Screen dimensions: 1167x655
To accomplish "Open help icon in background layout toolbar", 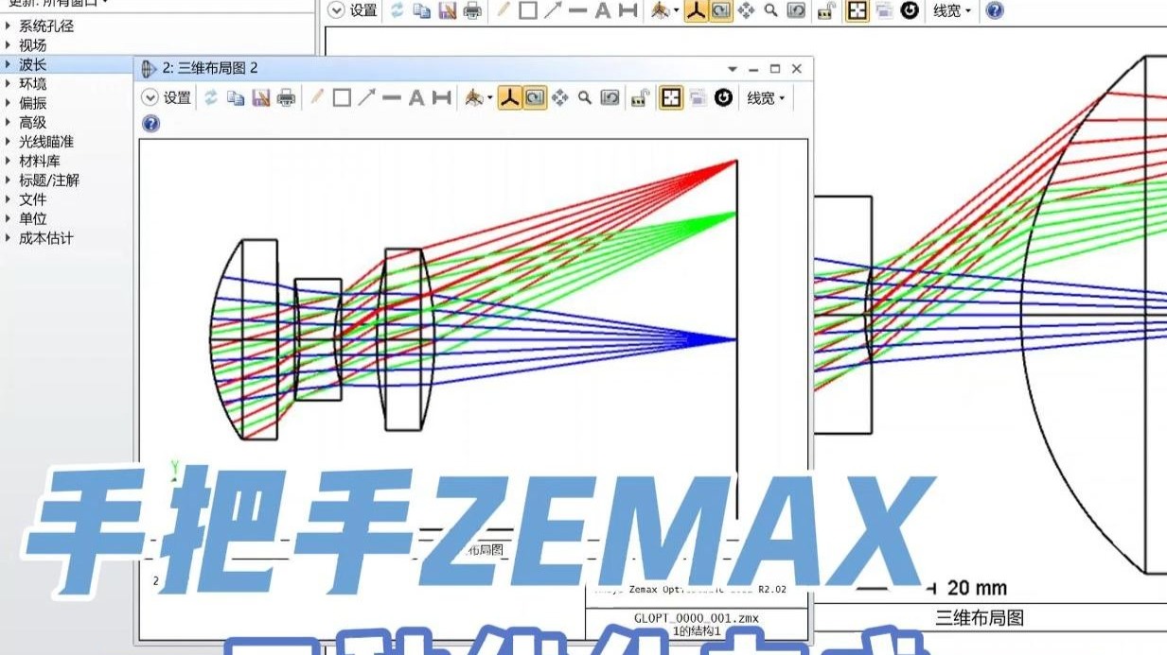I will click(x=995, y=10).
